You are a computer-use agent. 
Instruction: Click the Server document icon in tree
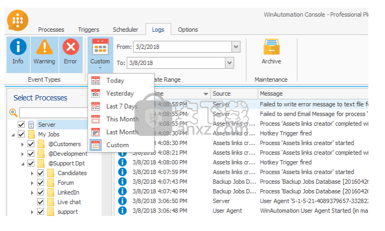(x=31, y=125)
